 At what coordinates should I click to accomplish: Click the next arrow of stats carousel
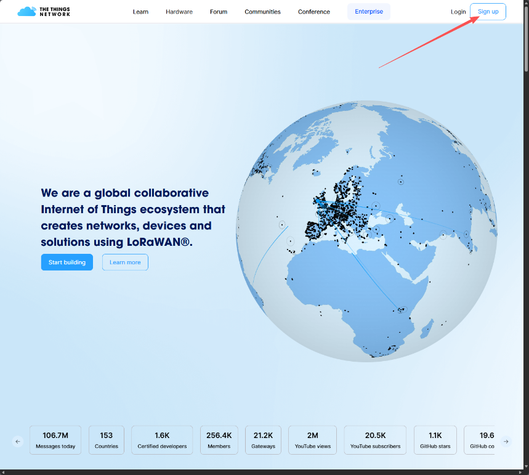pos(506,441)
